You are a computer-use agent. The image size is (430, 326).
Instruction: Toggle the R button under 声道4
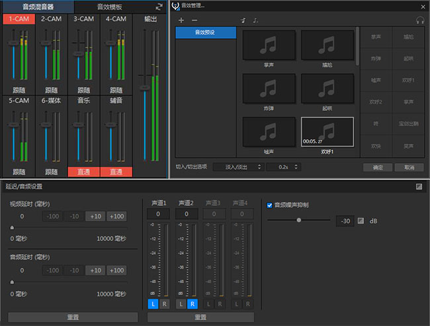coord(247,304)
